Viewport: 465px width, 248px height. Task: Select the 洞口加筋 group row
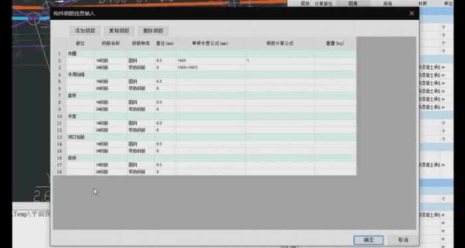[x=211, y=137]
